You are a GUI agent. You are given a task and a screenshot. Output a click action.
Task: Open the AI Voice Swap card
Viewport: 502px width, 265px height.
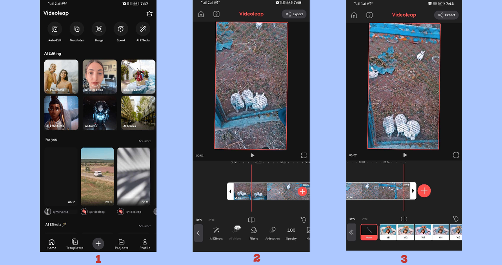tap(100, 77)
